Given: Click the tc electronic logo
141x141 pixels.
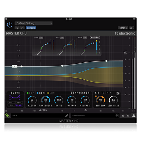Looking at the screenshot, I should click(x=125, y=33).
